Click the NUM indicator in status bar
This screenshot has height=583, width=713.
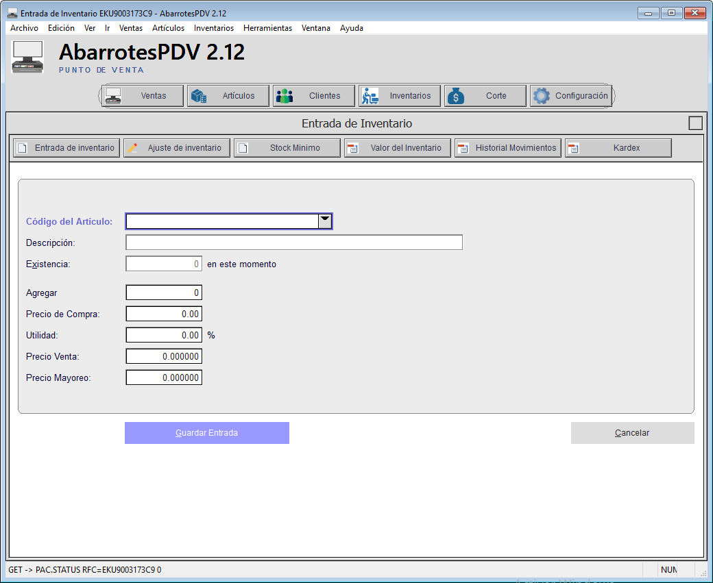669,570
